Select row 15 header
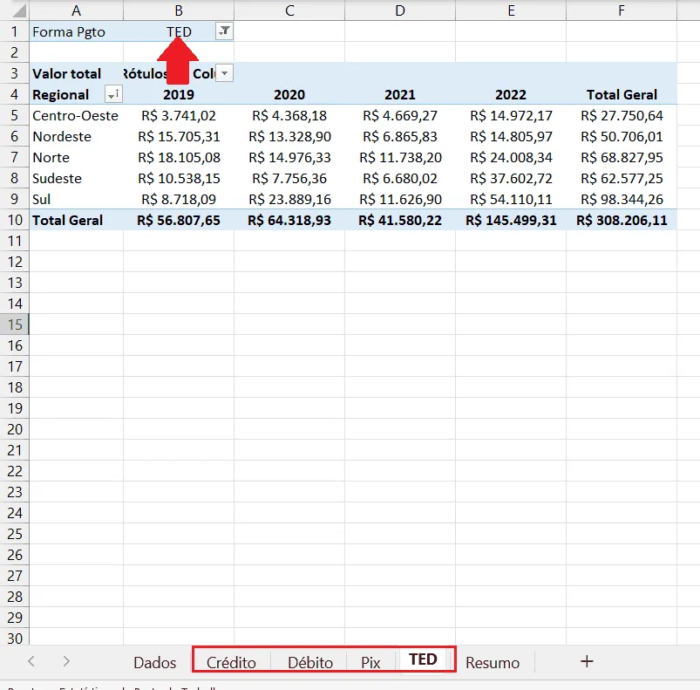Image resolution: width=700 pixels, height=690 pixels. [14, 325]
